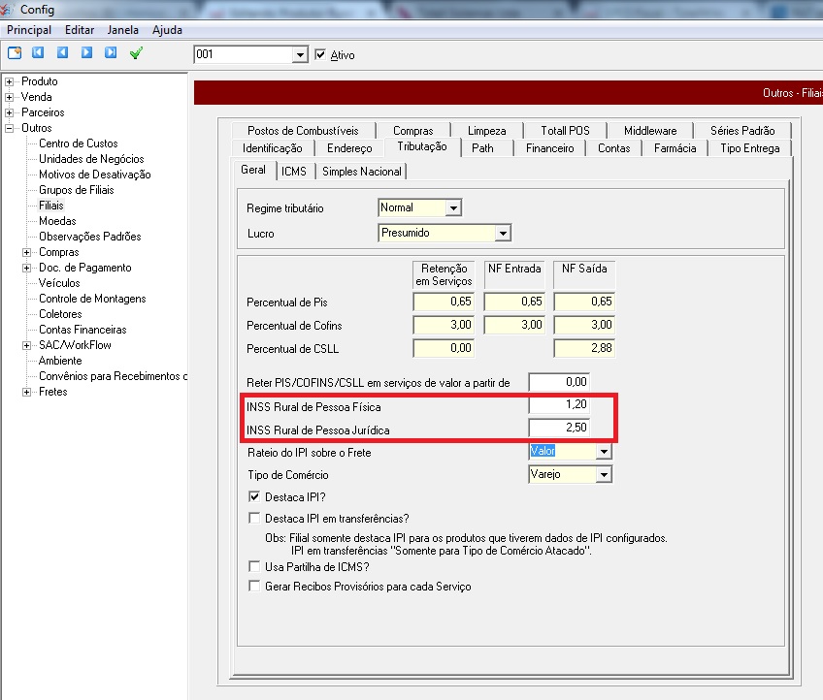
Task: Collapse the Outros tree node
Action: (x=9, y=129)
